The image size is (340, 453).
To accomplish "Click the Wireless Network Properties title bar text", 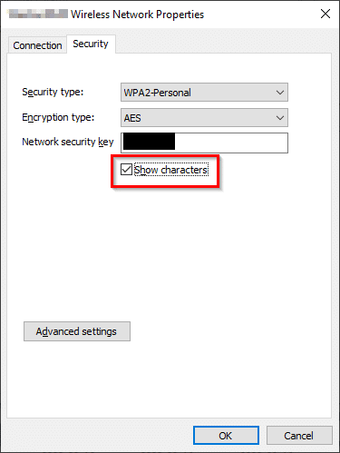I will pos(137,15).
